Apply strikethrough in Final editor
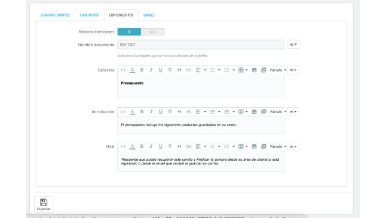Screen dimensions: 386x218 [x=170, y=147]
